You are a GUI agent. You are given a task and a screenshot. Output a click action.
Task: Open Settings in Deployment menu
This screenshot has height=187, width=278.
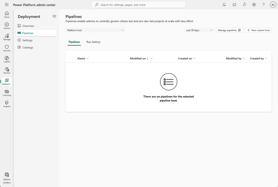36,40
